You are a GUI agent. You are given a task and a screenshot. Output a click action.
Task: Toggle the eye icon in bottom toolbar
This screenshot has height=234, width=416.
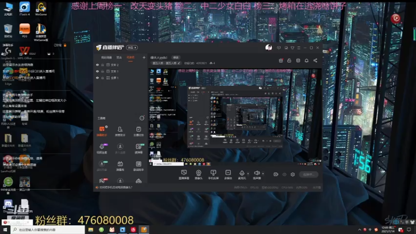click(x=284, y=174)
